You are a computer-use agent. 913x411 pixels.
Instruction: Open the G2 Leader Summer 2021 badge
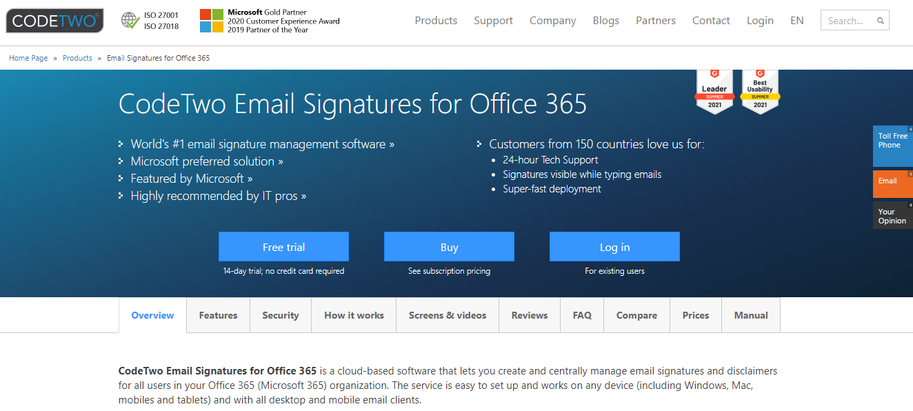click(x=714, y=91)
